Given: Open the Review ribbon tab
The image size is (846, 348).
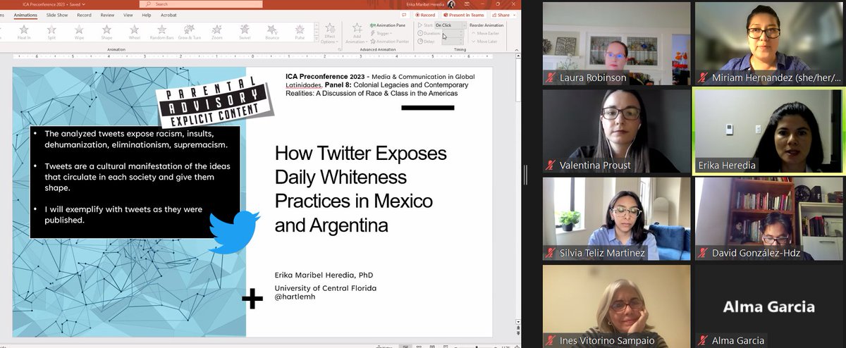Looking at the screenshot, I should pyautogui.click(x=107, y=14).
